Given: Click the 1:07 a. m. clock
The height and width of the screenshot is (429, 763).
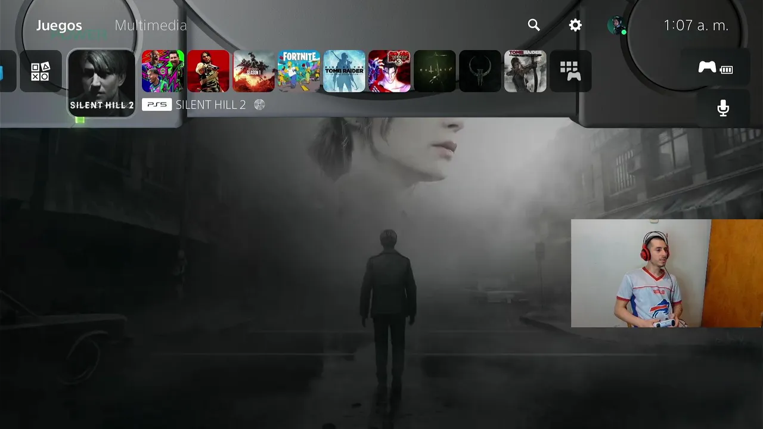Looking at the screenshot, I should (696, 26).
